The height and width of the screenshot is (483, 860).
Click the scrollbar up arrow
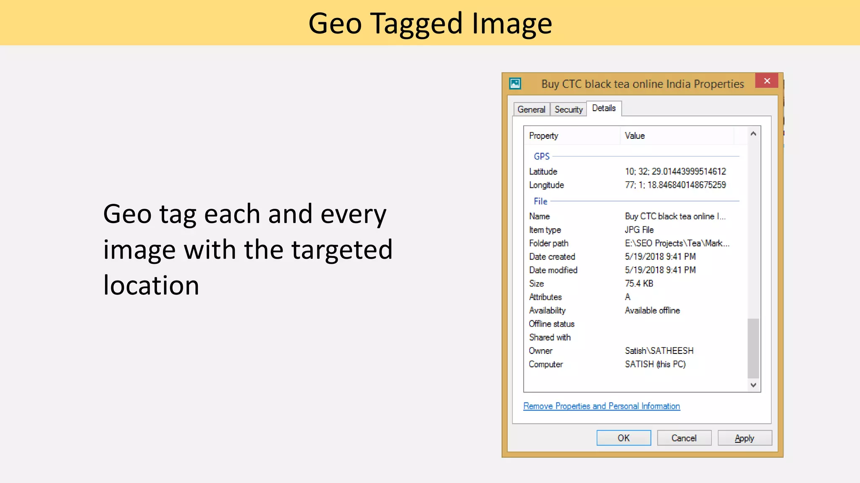pos(753,134)
